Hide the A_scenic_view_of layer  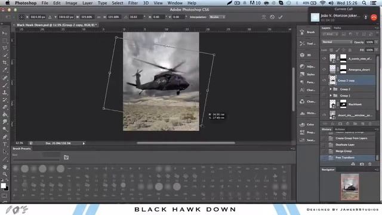tap(324, 59)
